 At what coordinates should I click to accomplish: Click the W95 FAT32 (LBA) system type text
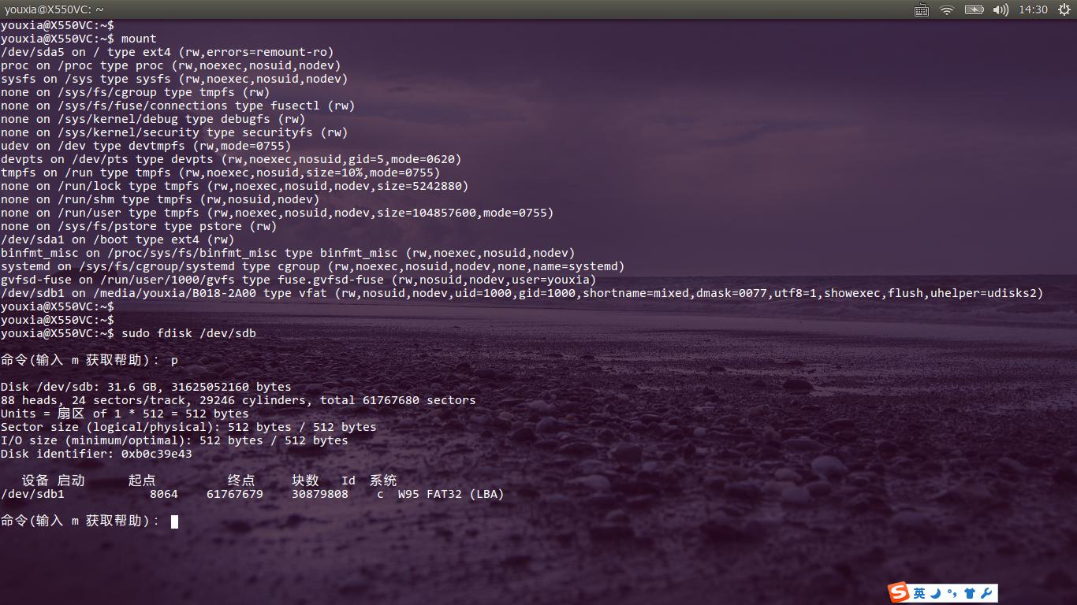tap(450, 495)
